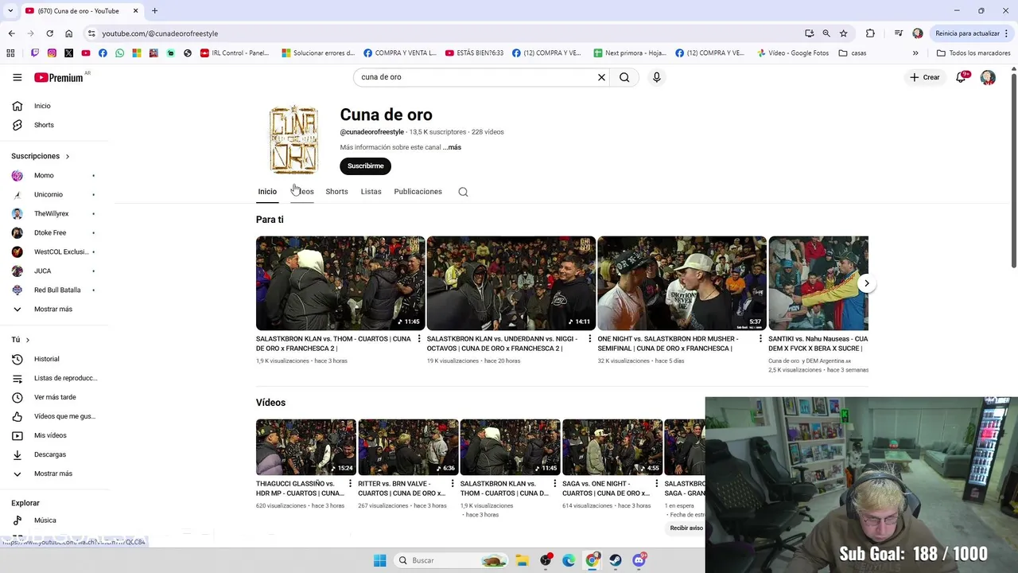1018x573 pixels.
Task: Expand channel description via '...más'
Action: pyautogui.click(x=452, y=147)
